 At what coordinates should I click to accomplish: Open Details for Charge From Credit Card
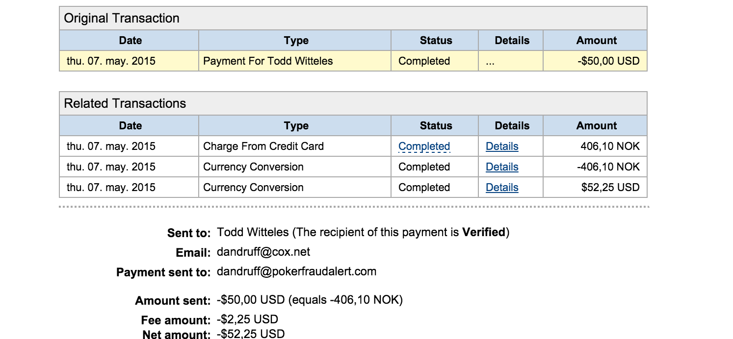[501, 146]
